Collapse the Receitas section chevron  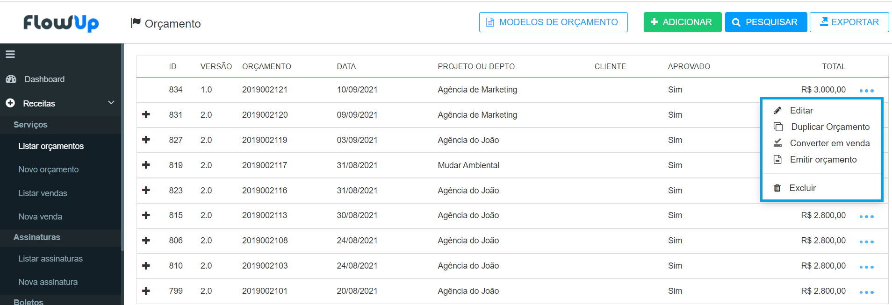[x=111, y=102]
